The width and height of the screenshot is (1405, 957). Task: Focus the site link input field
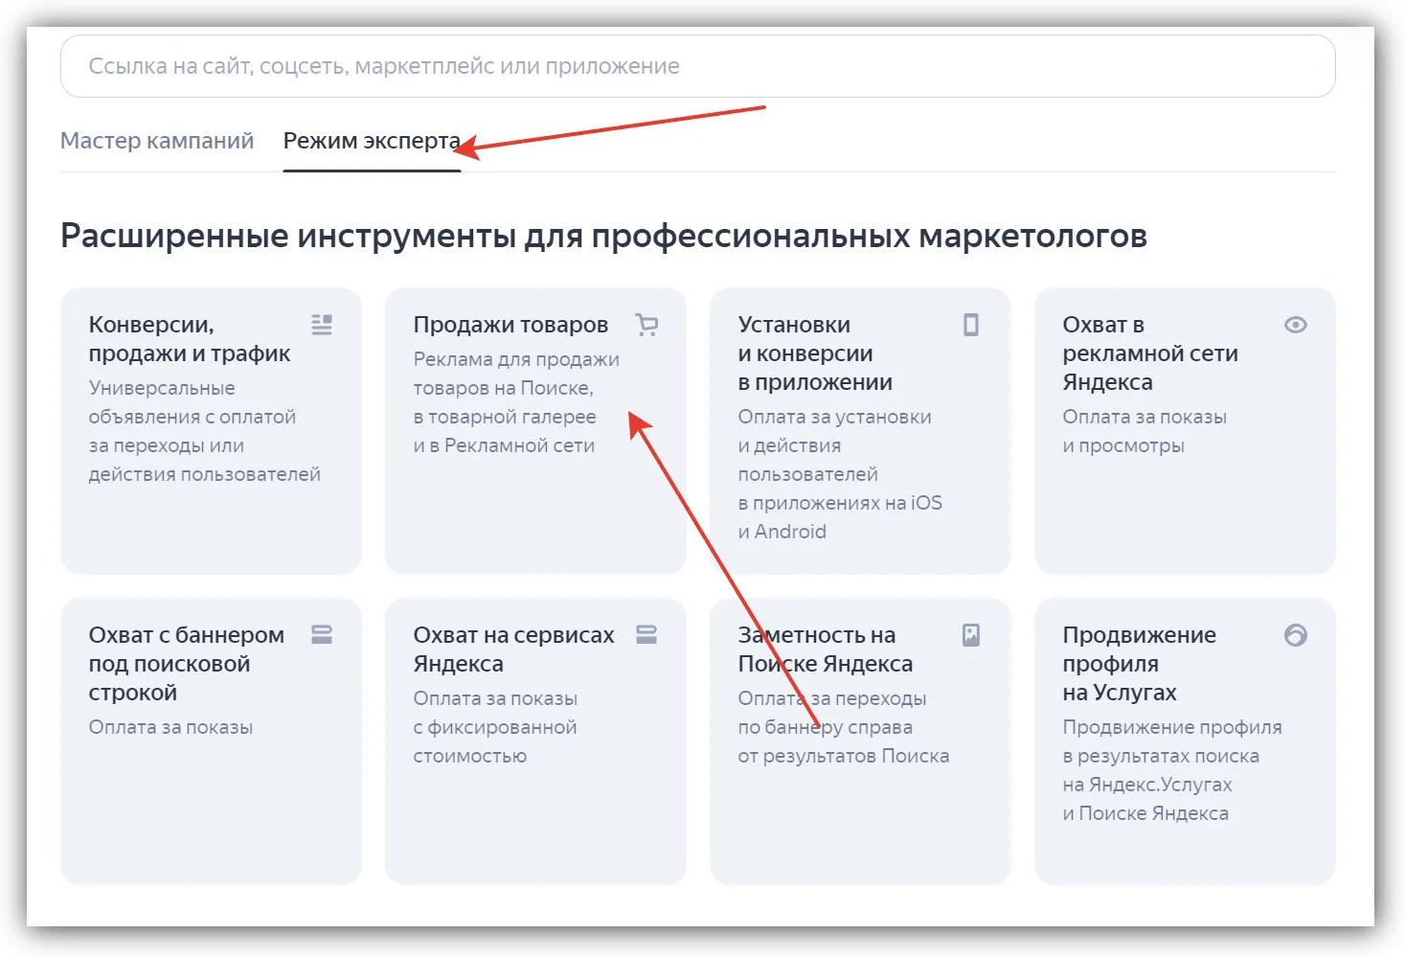click(x=698, y=66)
